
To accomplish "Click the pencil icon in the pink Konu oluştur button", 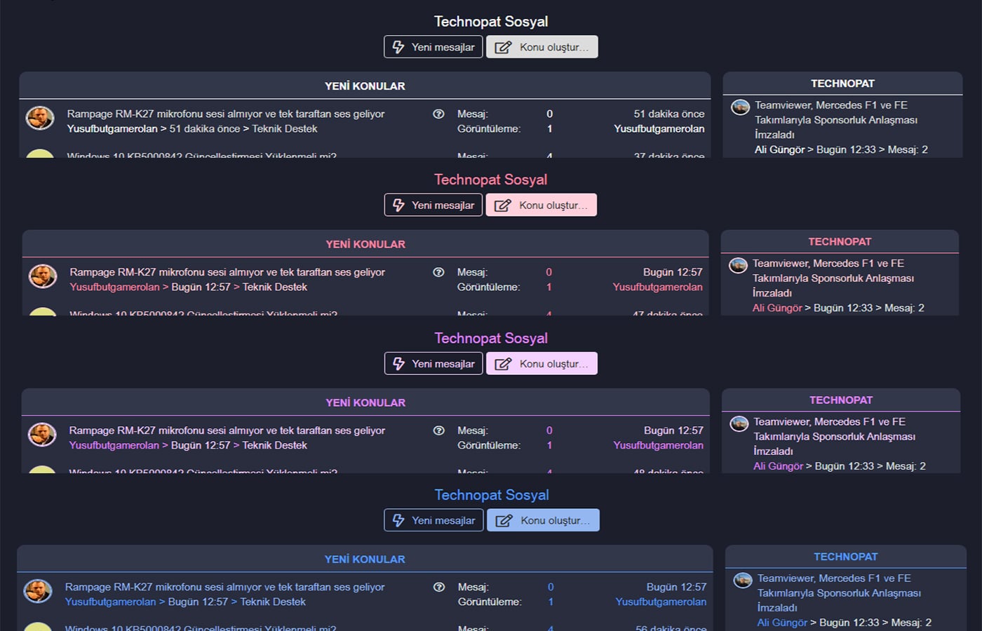I will [x=502, y=205].
